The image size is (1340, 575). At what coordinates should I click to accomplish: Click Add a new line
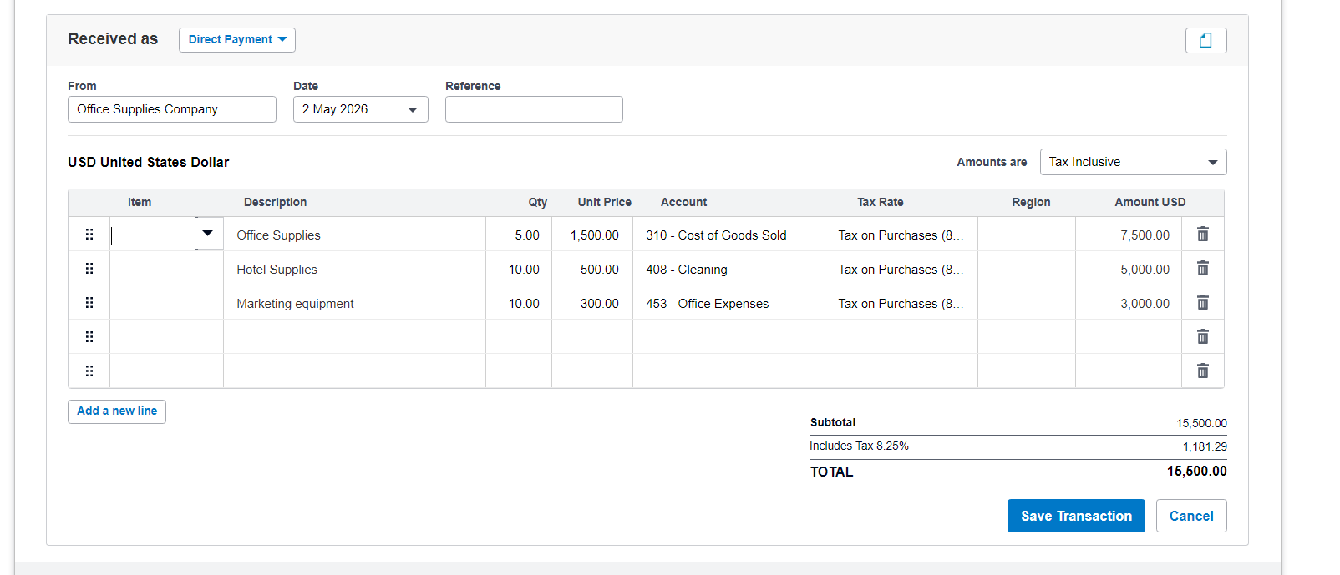[117, 411]
